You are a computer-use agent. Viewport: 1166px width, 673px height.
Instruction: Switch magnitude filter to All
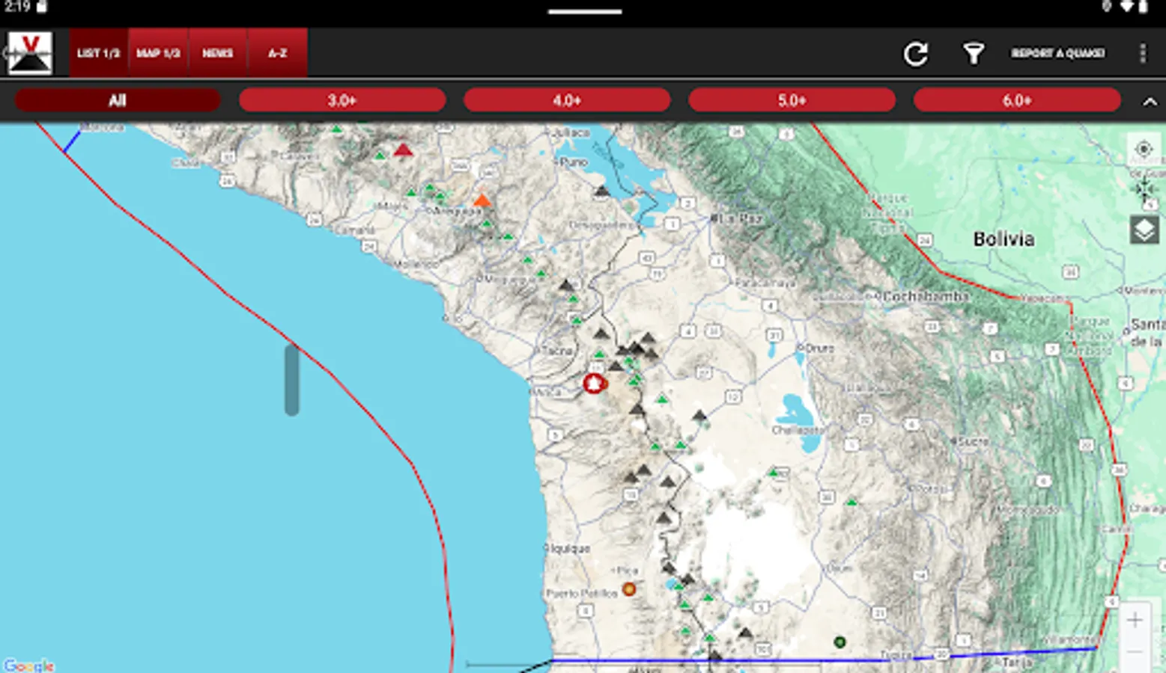118,99
